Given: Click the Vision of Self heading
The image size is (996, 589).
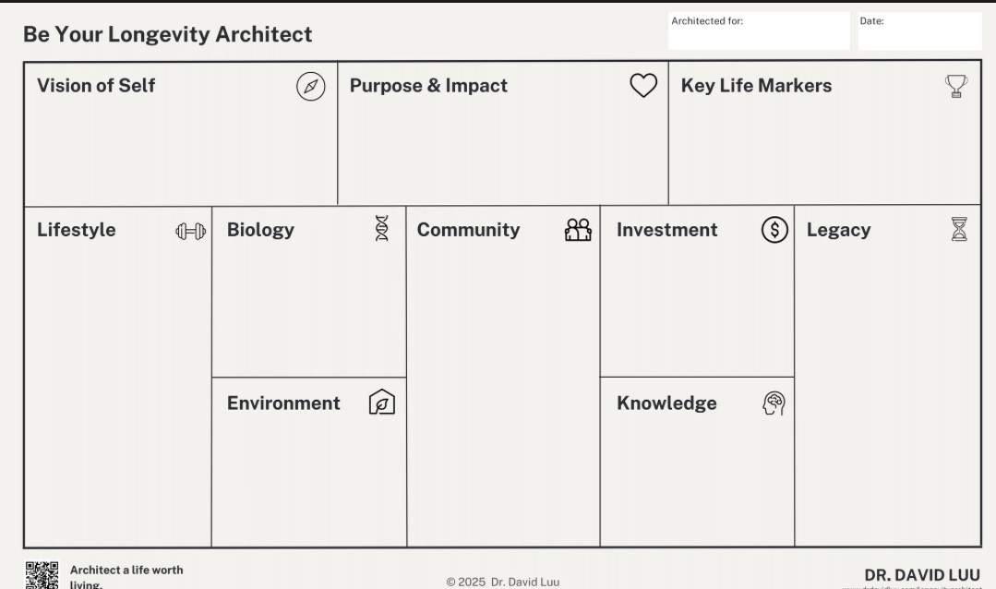Looking at the screenshot, I should [x=96, y=86].
